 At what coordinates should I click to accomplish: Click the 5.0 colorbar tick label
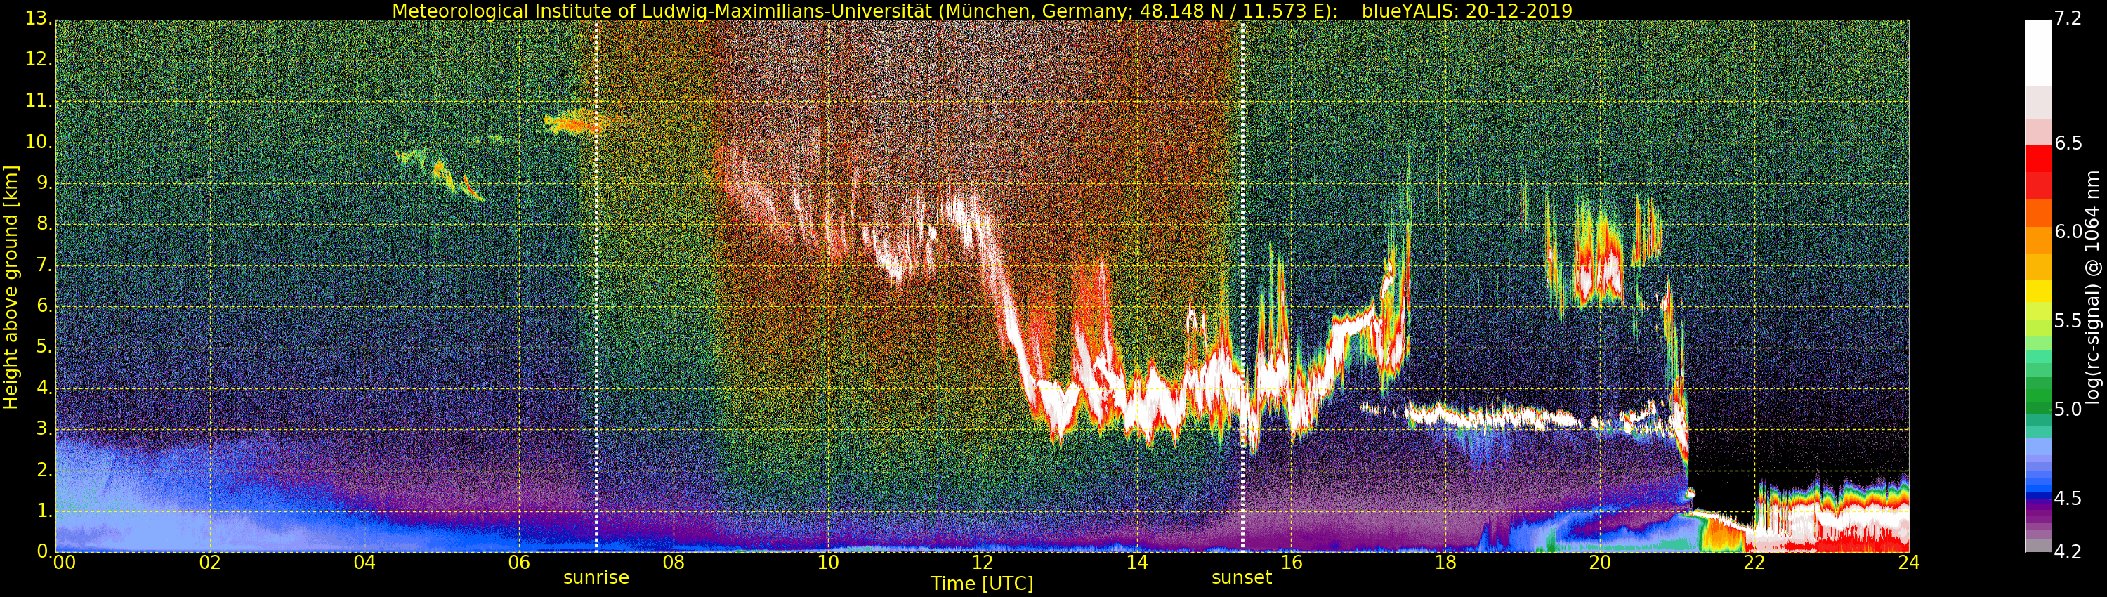coord(2068,409)
